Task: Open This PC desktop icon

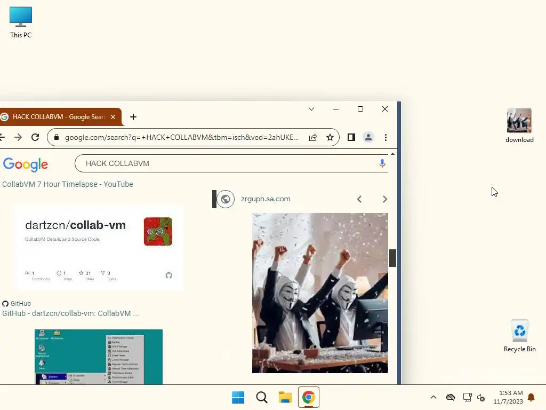Action: (x=21, y=22)
